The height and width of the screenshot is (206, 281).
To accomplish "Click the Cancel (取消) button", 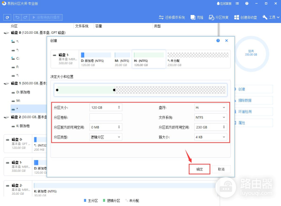I will pyautogui.click(x=221, y=169).
